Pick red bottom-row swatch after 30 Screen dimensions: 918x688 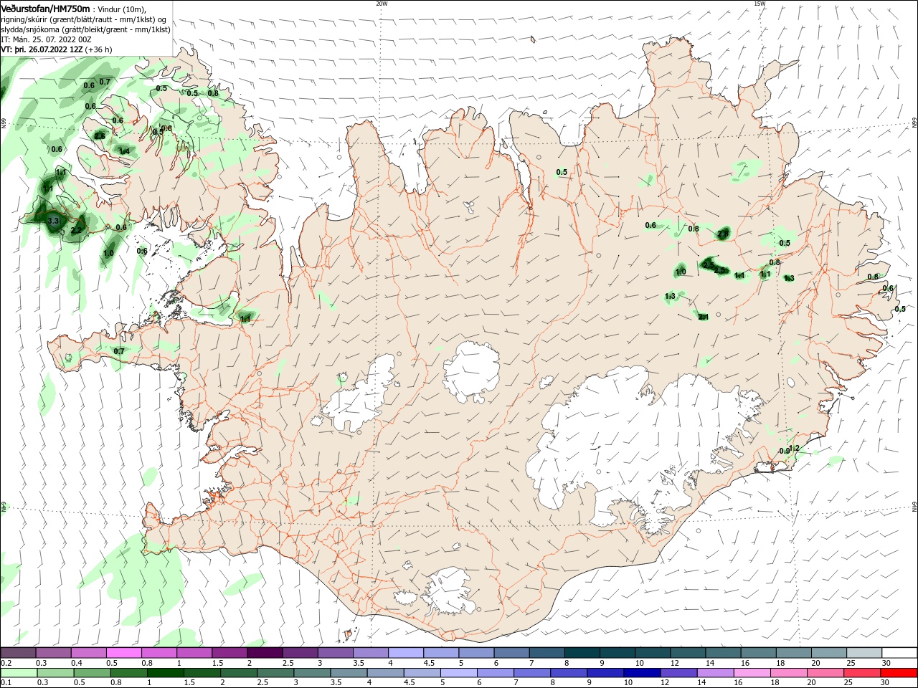(x=898, y=673)
